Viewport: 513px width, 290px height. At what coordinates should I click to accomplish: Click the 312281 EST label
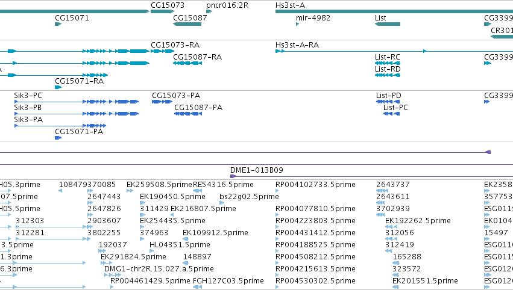[30, 233]
